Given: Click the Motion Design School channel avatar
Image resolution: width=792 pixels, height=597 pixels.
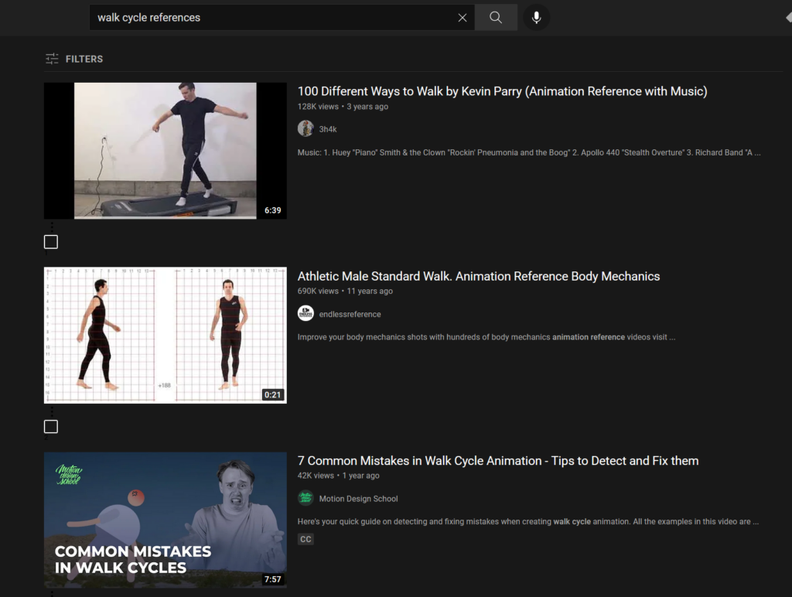Looking at the screenshot, I should point(306,499).
